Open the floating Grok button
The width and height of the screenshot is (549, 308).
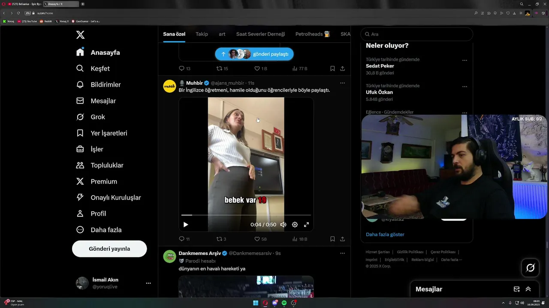coord(530,268)
